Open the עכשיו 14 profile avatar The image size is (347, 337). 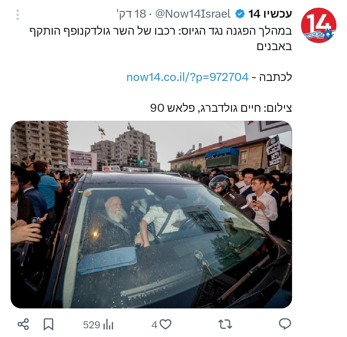point(318,25)
